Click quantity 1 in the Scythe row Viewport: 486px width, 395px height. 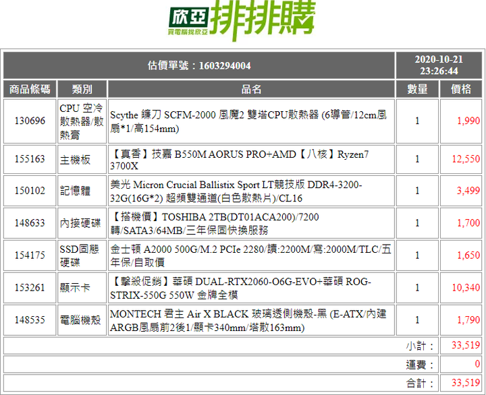pyautogui.click(x=417, y=121)
